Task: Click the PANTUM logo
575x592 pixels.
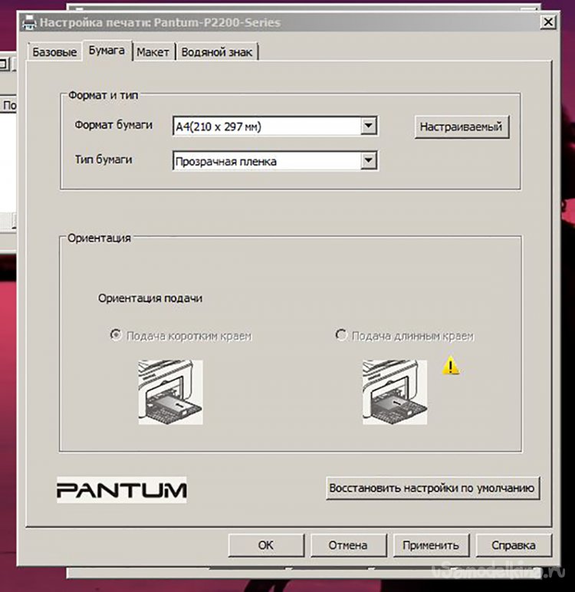Action: [x=121, y=489]
